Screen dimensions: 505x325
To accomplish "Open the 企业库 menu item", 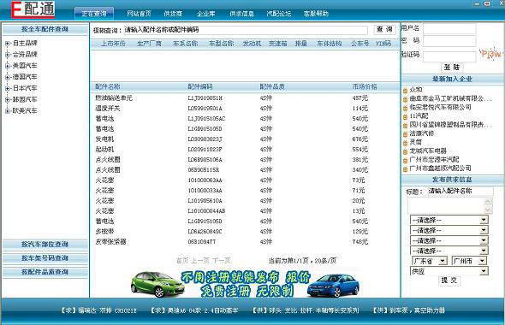I will tap(206, 14).
